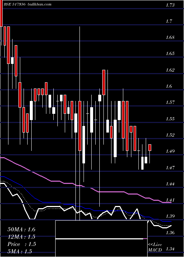Click the 12MA : 1.5 legend entry
This screenshot has height=257, width=184.
tap(21, 237)
